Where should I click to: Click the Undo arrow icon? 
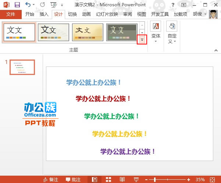pos(28,5)
